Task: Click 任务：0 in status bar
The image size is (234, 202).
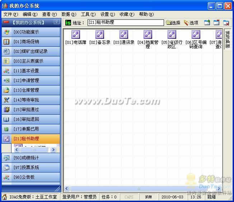Action: click(109, 197)
